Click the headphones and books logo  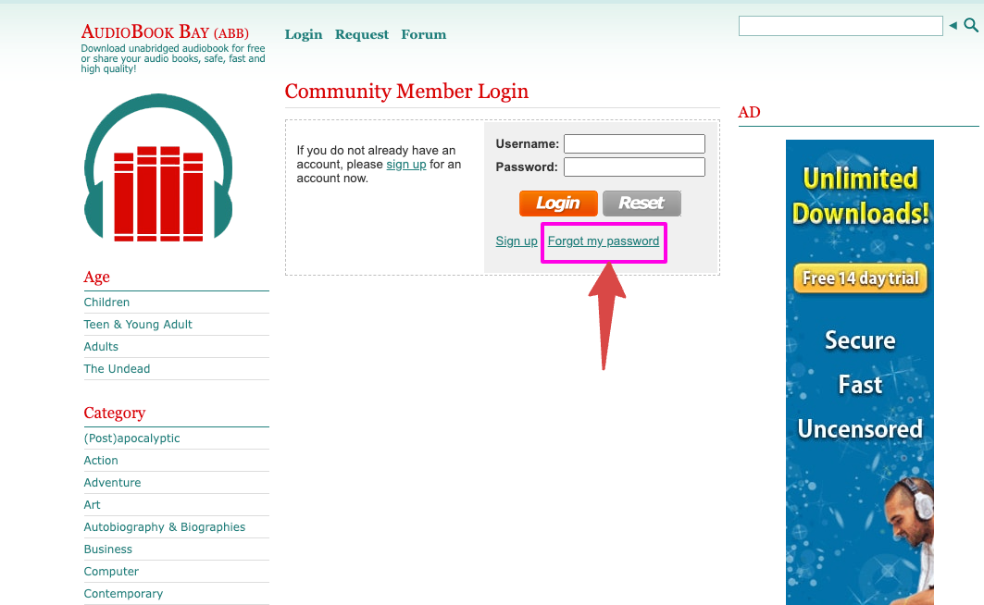(x=158, y=167)
